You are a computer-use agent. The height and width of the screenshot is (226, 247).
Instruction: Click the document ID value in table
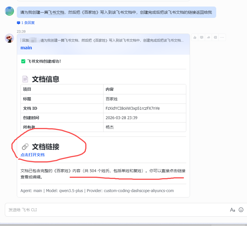click(x=133, y=108)
